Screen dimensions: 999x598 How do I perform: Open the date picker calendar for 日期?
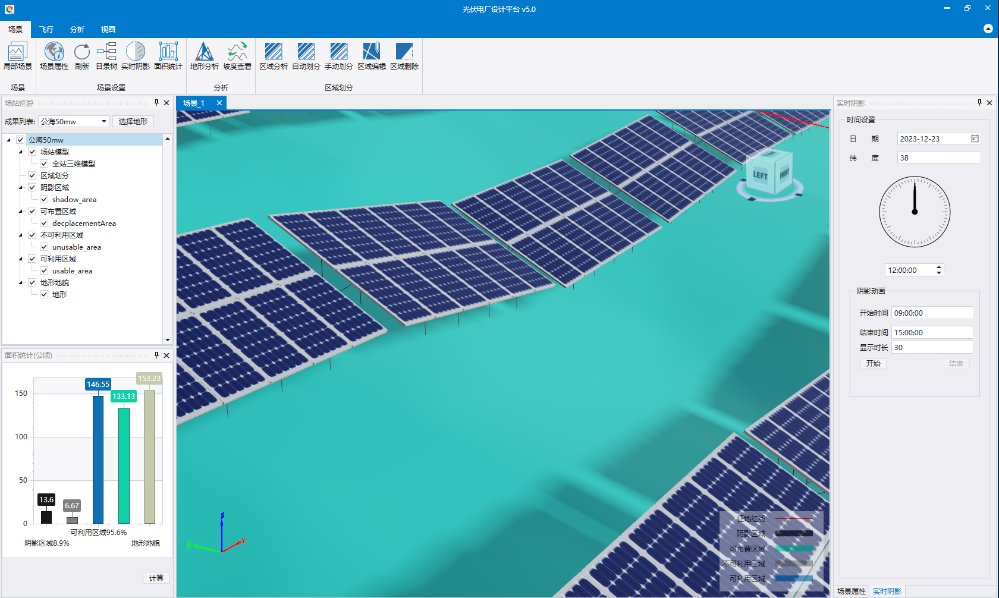point(975,139)
